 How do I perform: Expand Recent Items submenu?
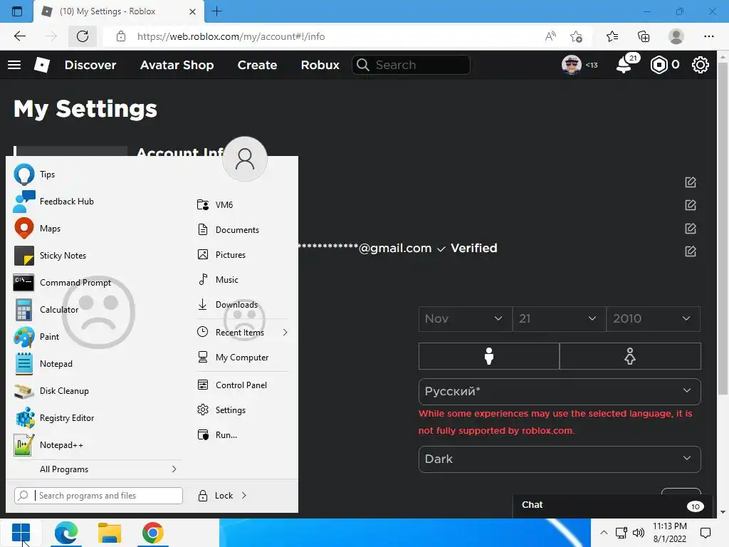[x=243, y=332]
